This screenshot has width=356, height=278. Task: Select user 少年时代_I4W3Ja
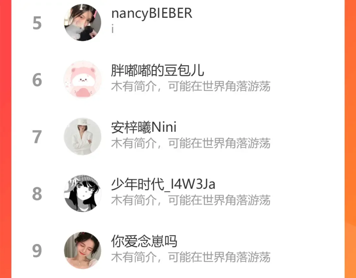pyautogui.click(x=163, y=184)
